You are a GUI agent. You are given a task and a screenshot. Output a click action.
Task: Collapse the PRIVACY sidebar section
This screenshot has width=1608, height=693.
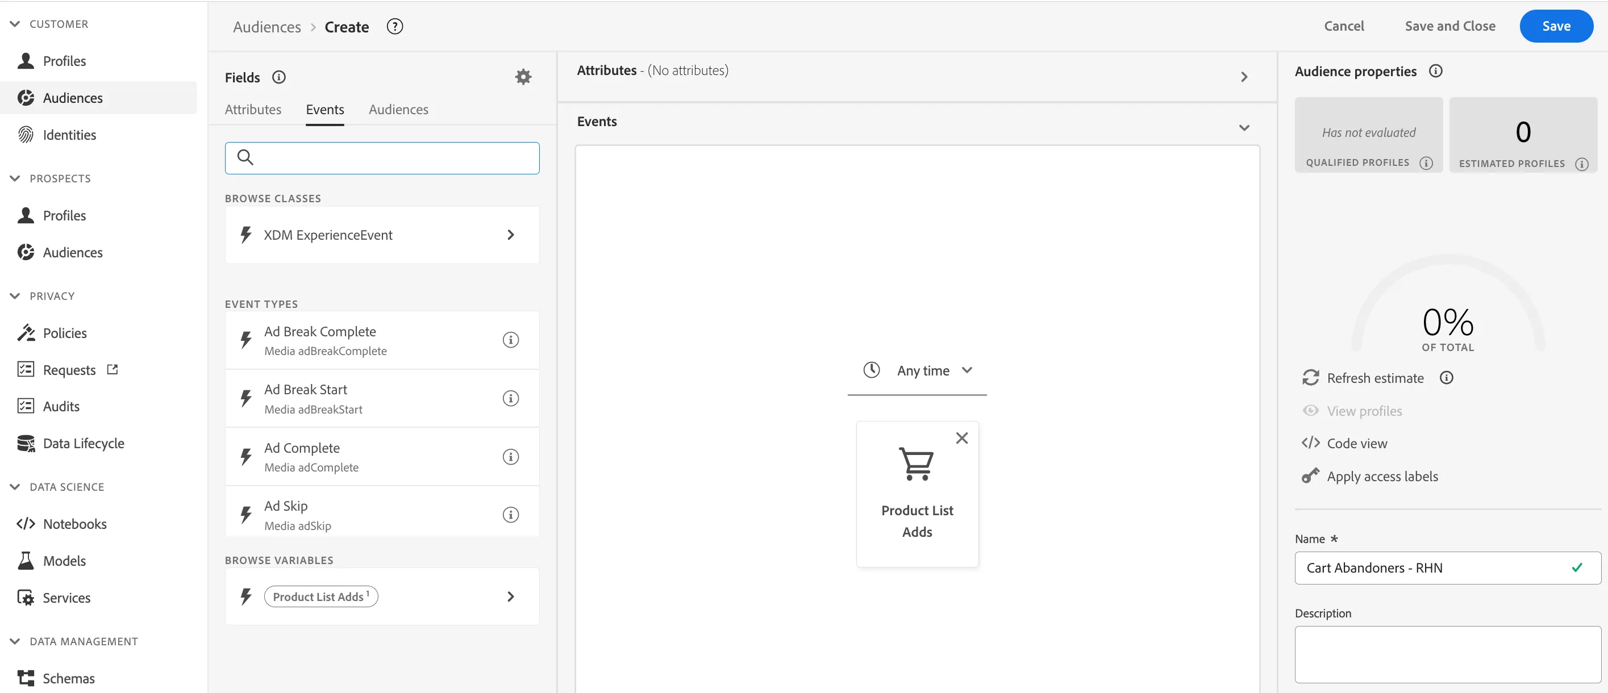click(15, 296)
